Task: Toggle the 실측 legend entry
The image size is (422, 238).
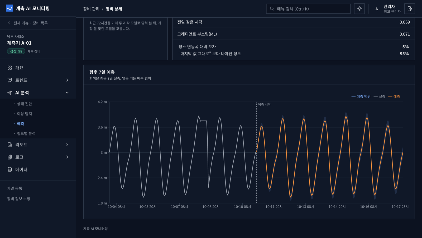Action: pos(379,96)
